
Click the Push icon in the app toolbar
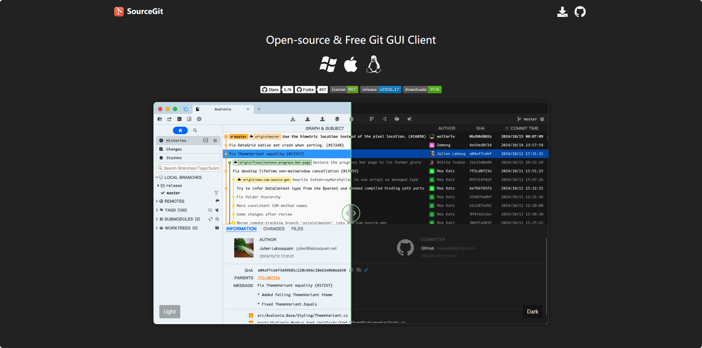point(322,119)
